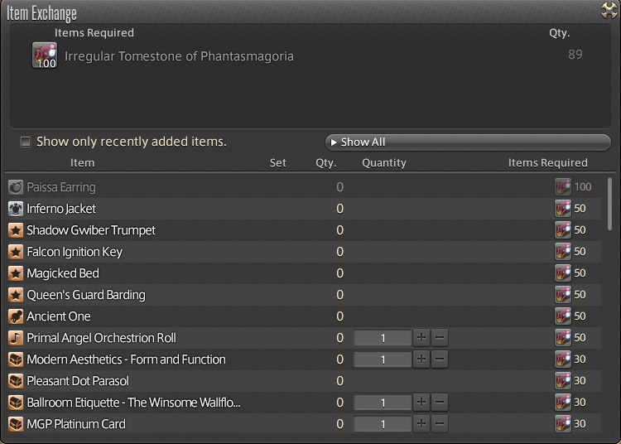Screen dimensions: 621x444
Task: Click the Ancient One minion icon
Action: [16, 316]
